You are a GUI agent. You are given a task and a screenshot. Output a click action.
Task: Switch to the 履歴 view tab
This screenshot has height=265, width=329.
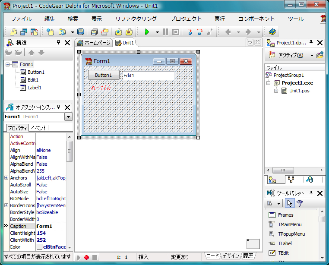(x=248, y=256)
